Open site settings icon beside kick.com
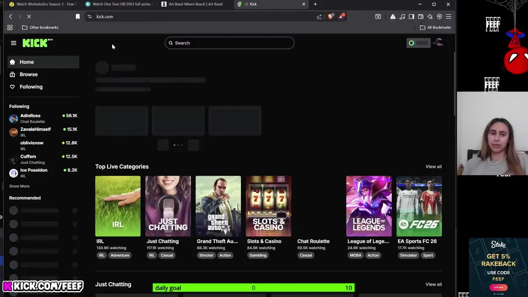The width and height of the screenshot is (528, 297). pos(90,16)
